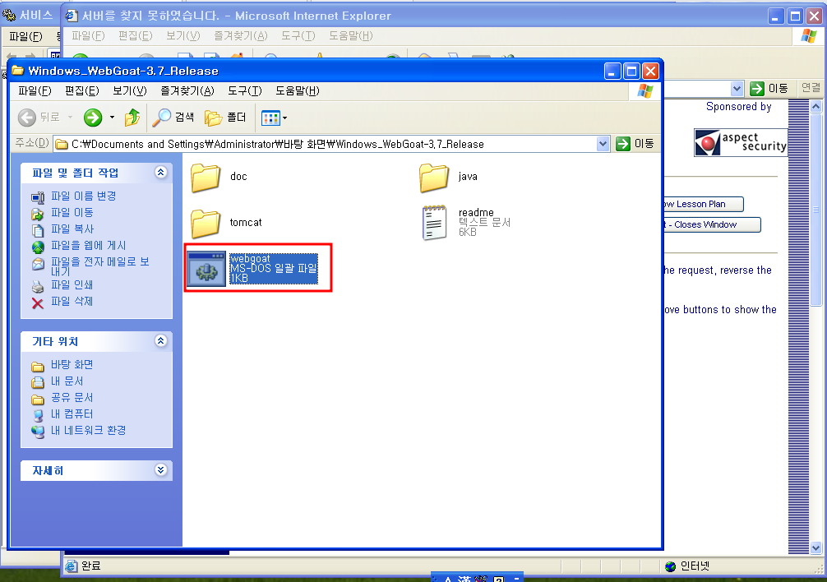Open the 파일(F) menu in Explorer window
This screenshot has height=582, width=827.
(x=35, y=90)
